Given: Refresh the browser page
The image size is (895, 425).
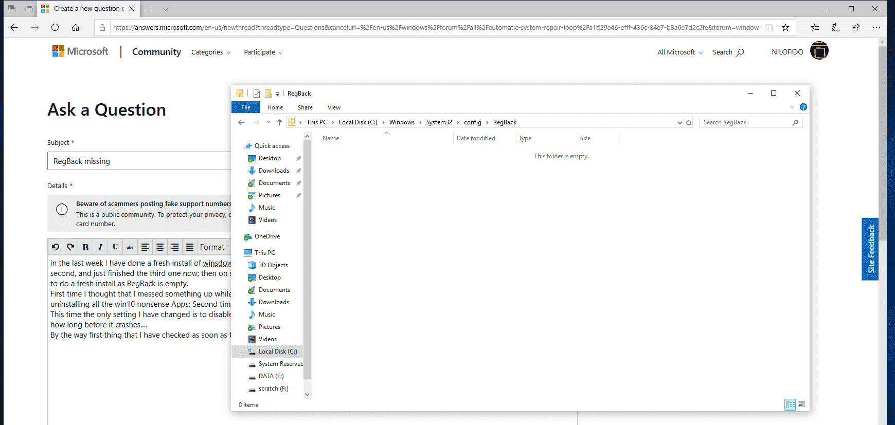Looking at the screenshot, I should pos(55,27).
